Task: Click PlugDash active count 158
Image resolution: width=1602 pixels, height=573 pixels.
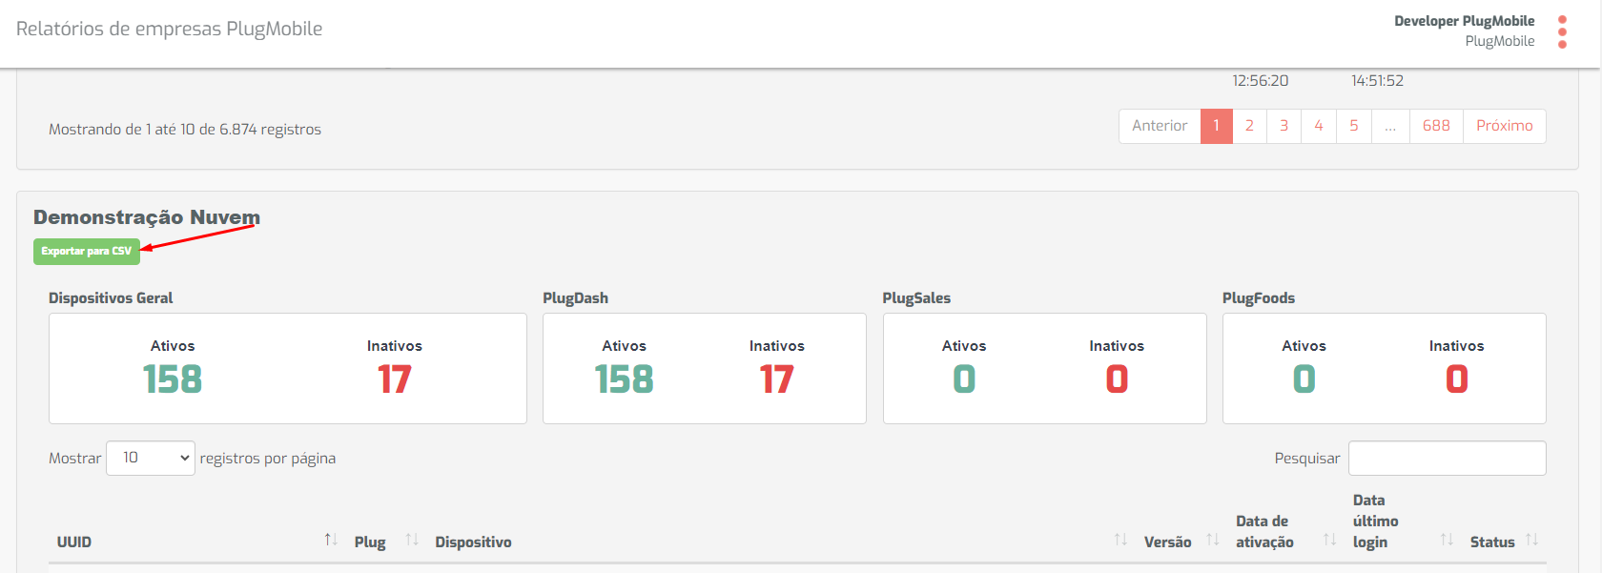Action: point(625,379)
